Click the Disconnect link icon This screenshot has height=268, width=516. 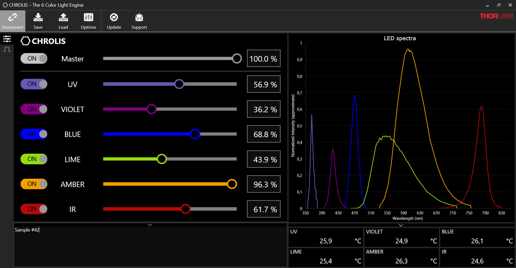[12, 18]
